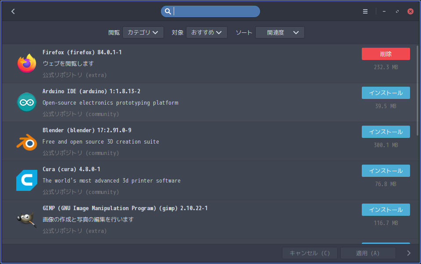Image resolution: width=421 pixels, height=264 pixels.
Task: Click the ウェブを閲覧します description
Action: [x=68, y=63]
